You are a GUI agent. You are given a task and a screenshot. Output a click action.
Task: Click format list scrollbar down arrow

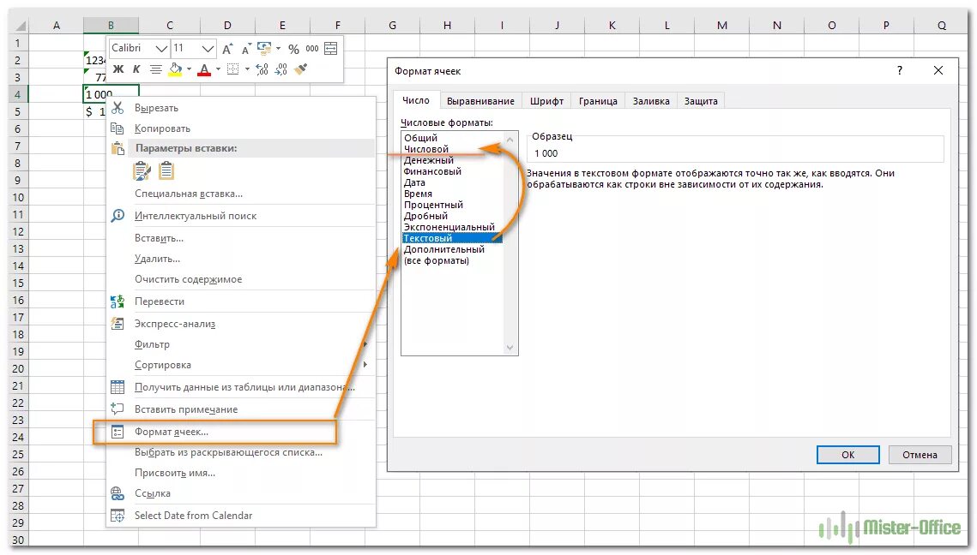point(510,348)
